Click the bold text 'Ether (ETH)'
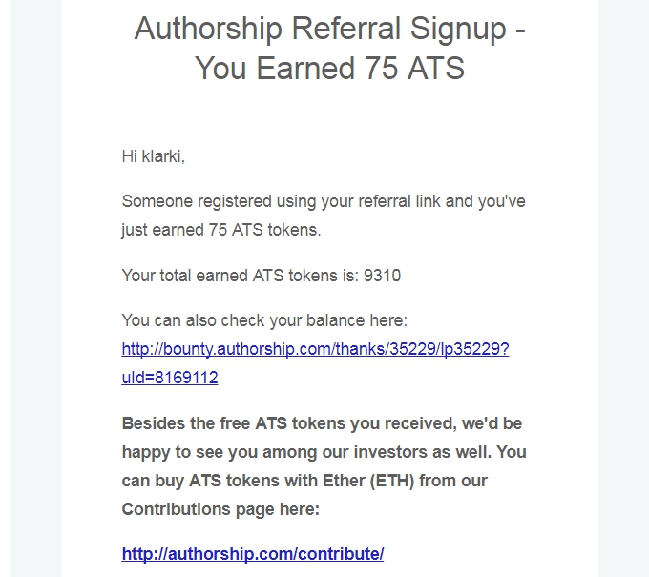649x577 pixels. (x=368, y=481)
